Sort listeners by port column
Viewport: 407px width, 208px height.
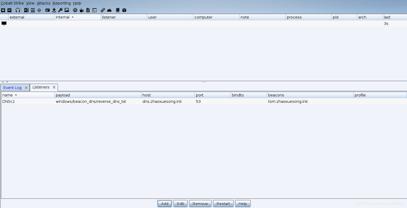[x=213, y=95]
